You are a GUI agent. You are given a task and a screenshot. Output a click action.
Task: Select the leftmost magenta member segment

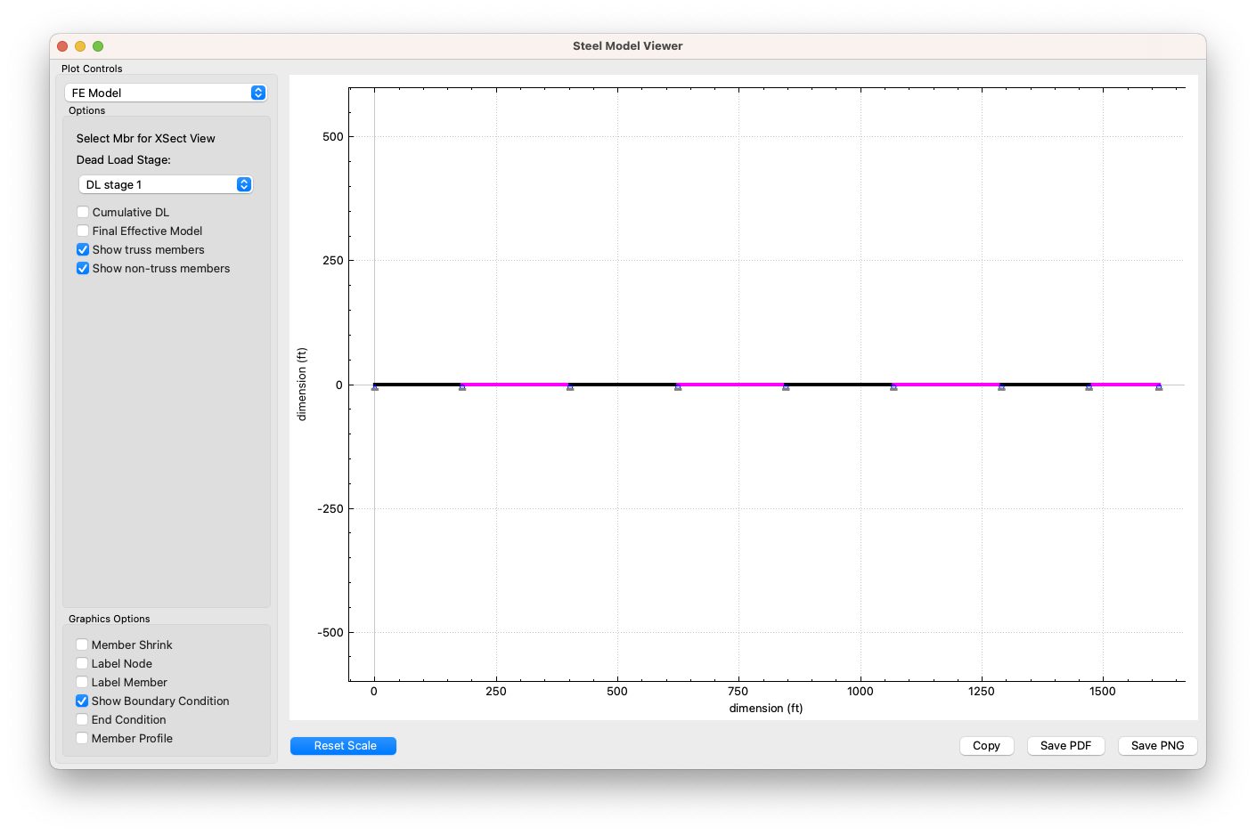(515, 385)
